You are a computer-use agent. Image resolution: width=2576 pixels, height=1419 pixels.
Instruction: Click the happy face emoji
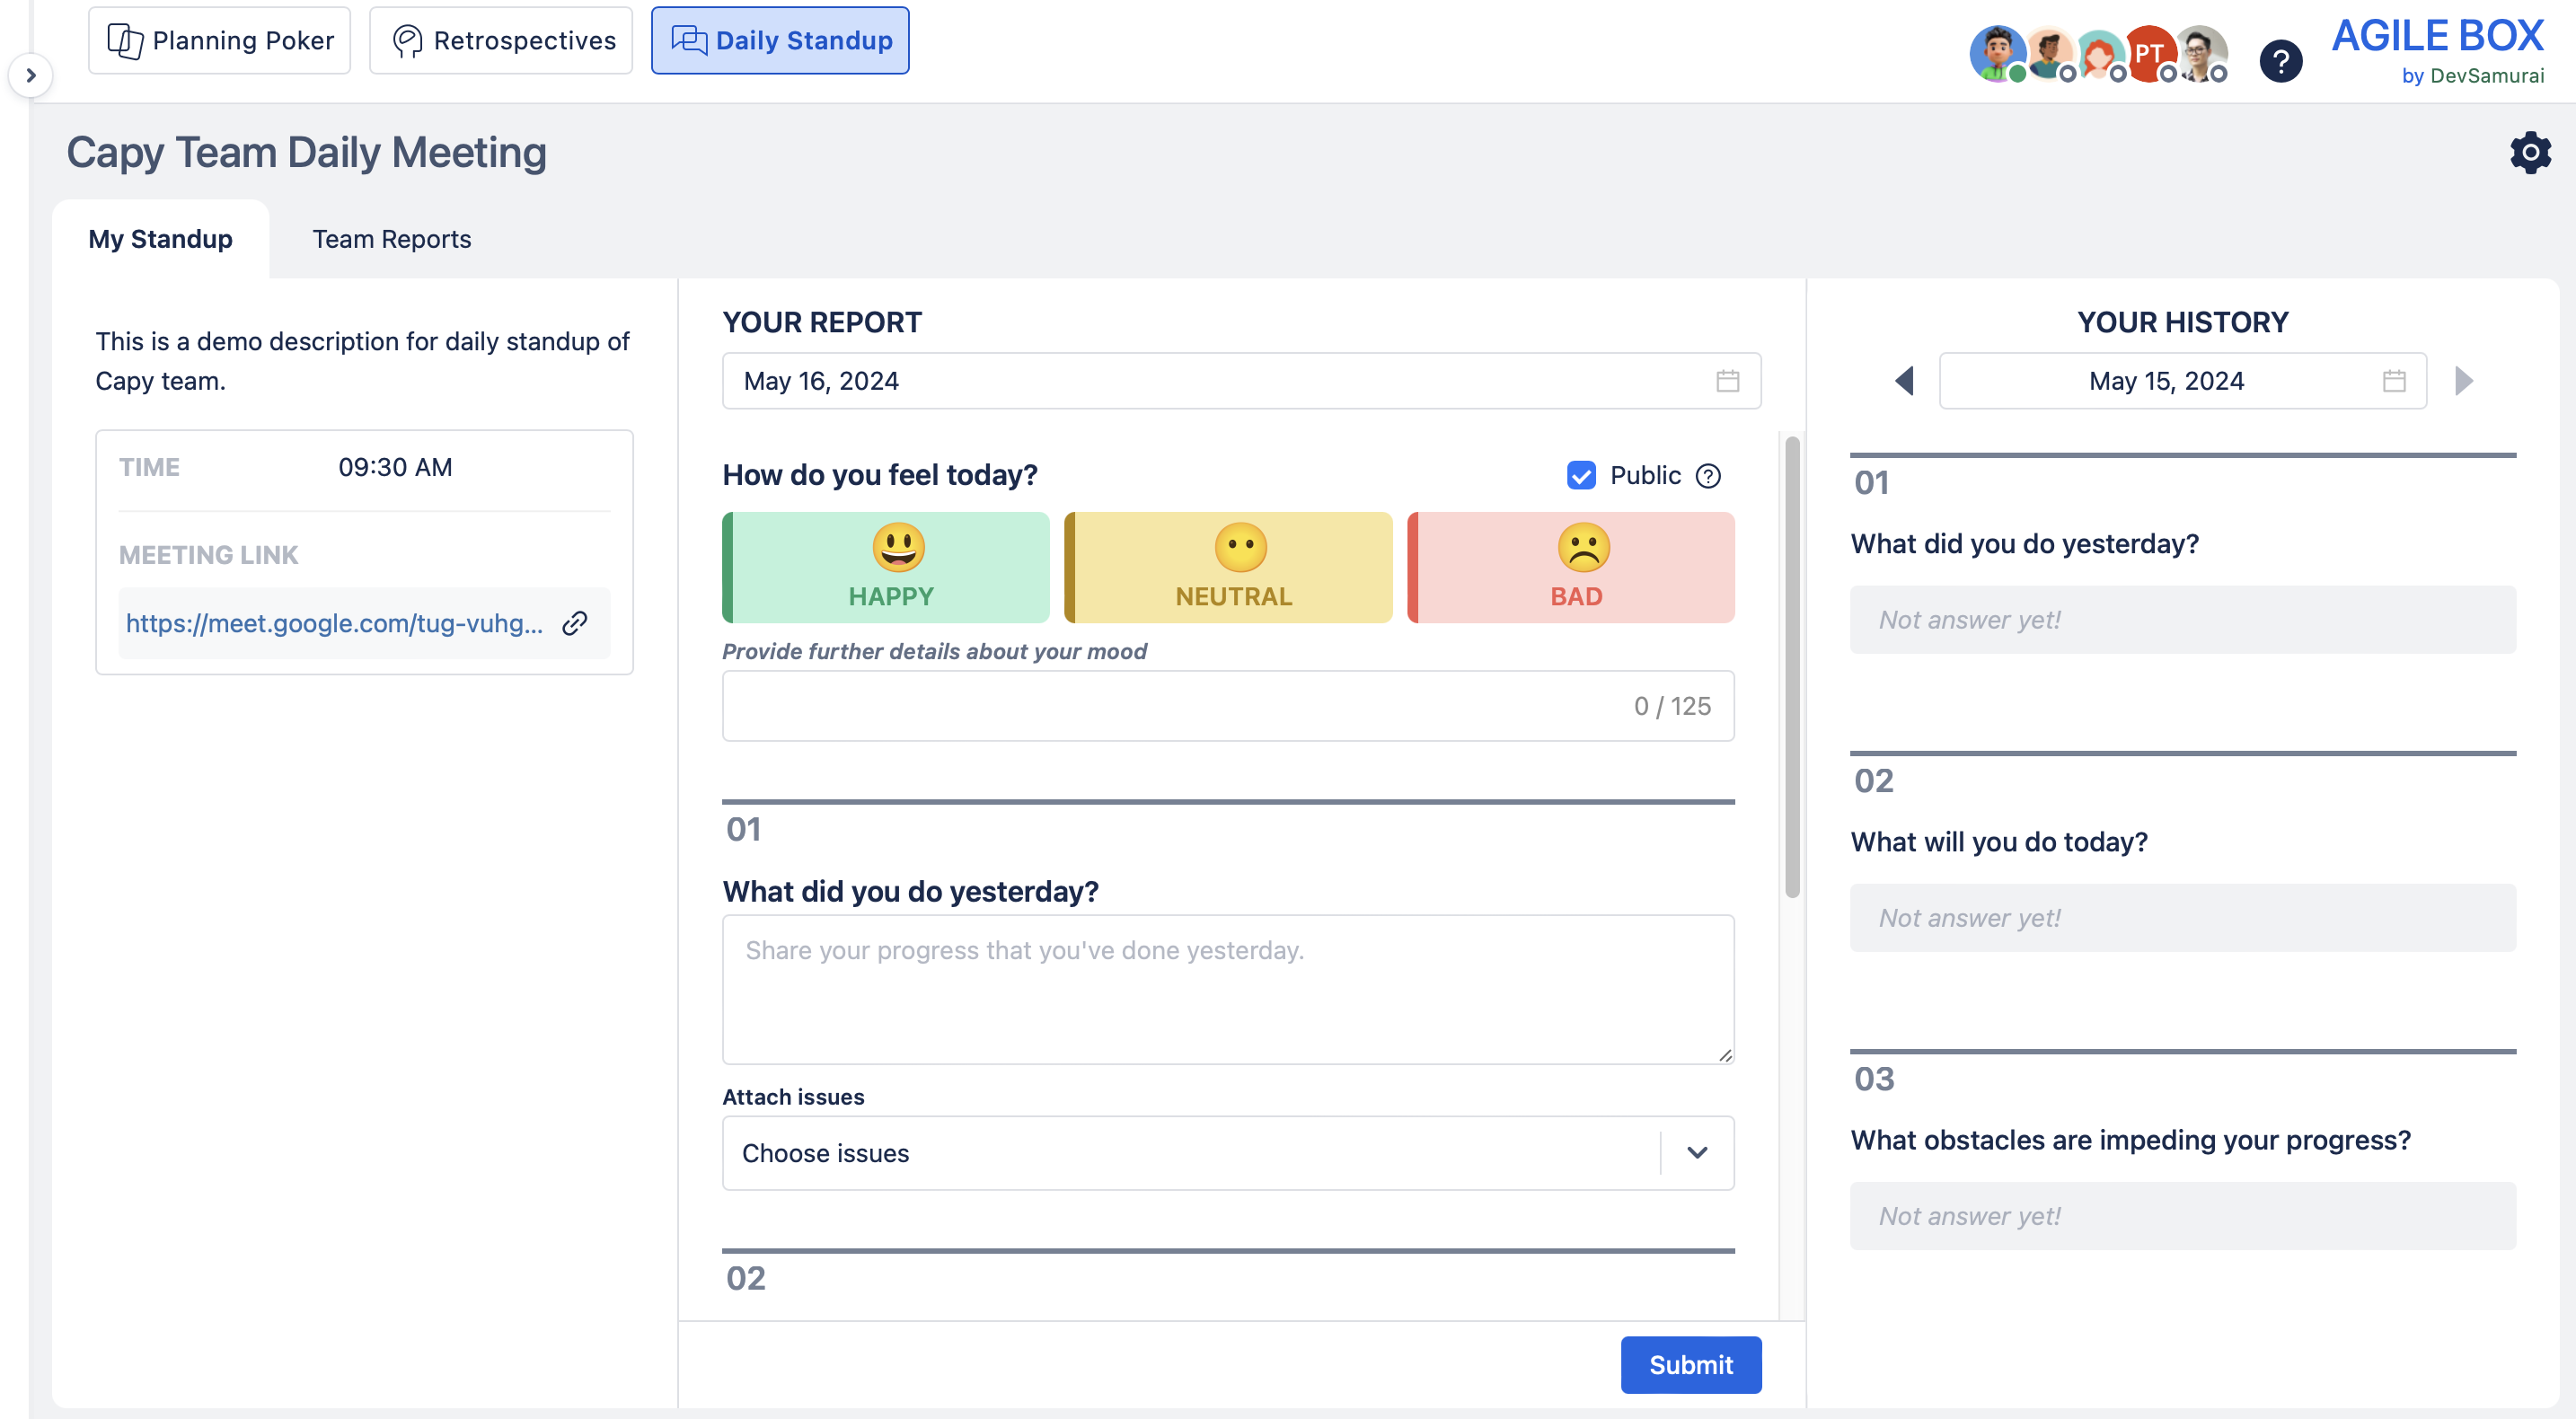(898, 547)
